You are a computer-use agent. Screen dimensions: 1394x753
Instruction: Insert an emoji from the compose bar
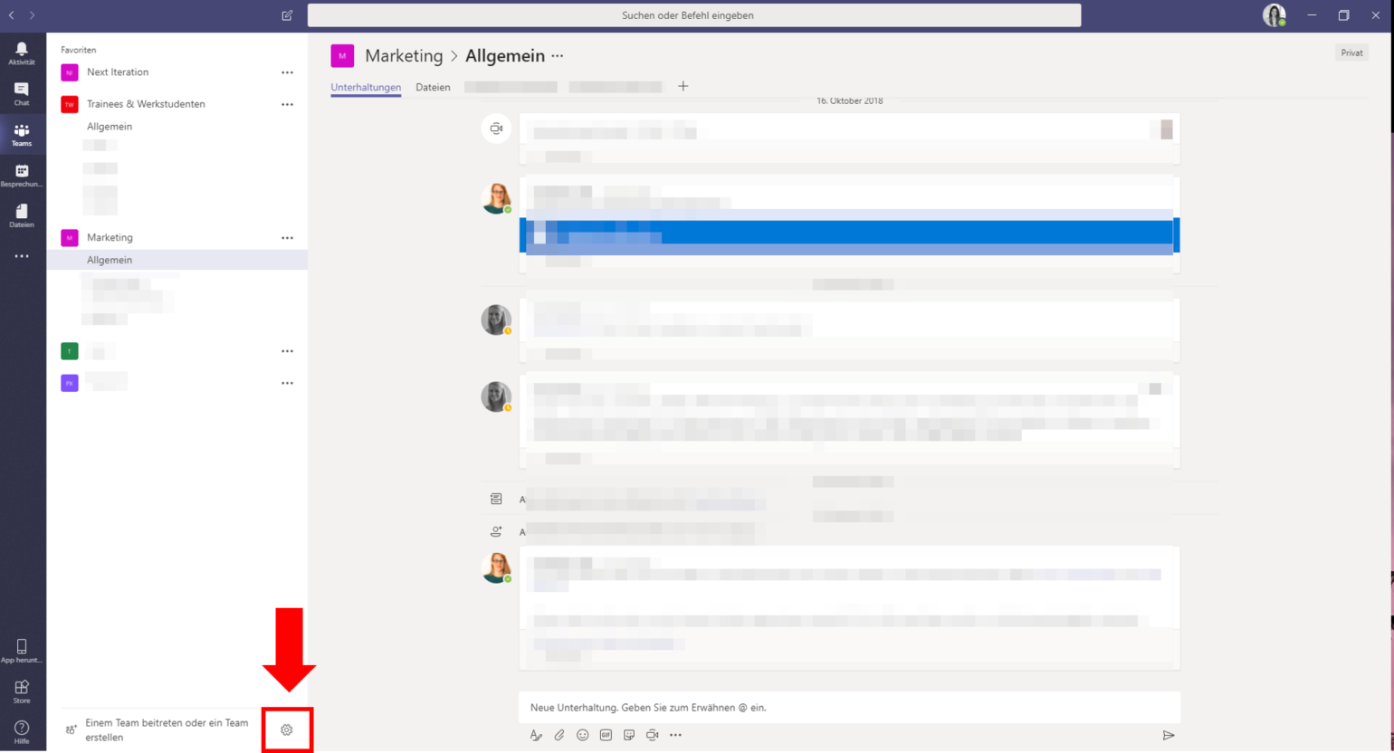583,735
